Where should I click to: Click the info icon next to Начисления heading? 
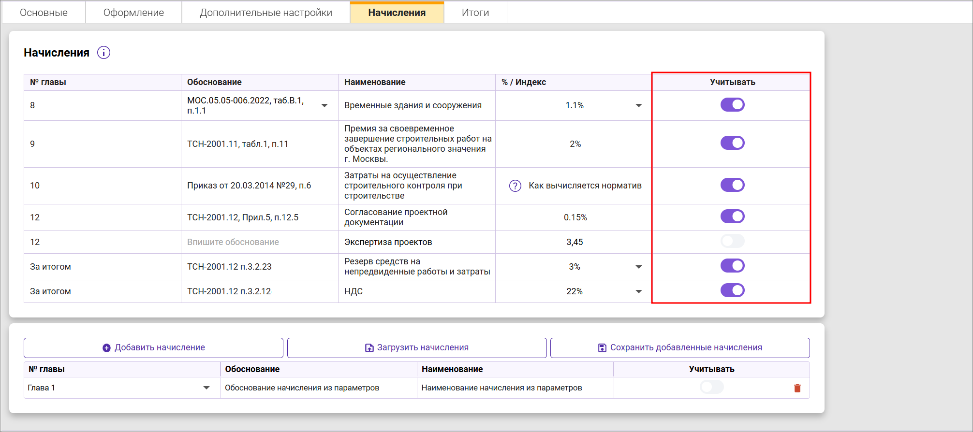click(x=103, y=53)
